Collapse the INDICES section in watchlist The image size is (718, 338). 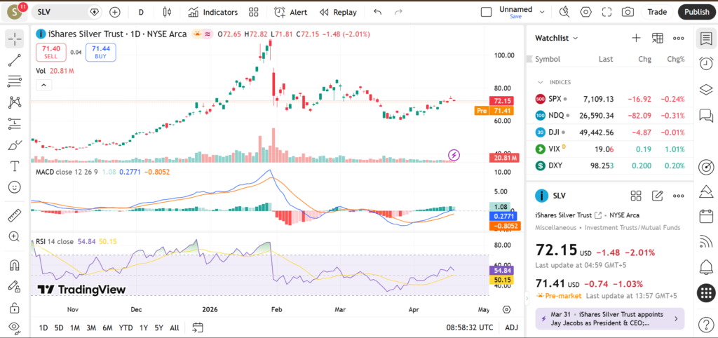[541, 82]
